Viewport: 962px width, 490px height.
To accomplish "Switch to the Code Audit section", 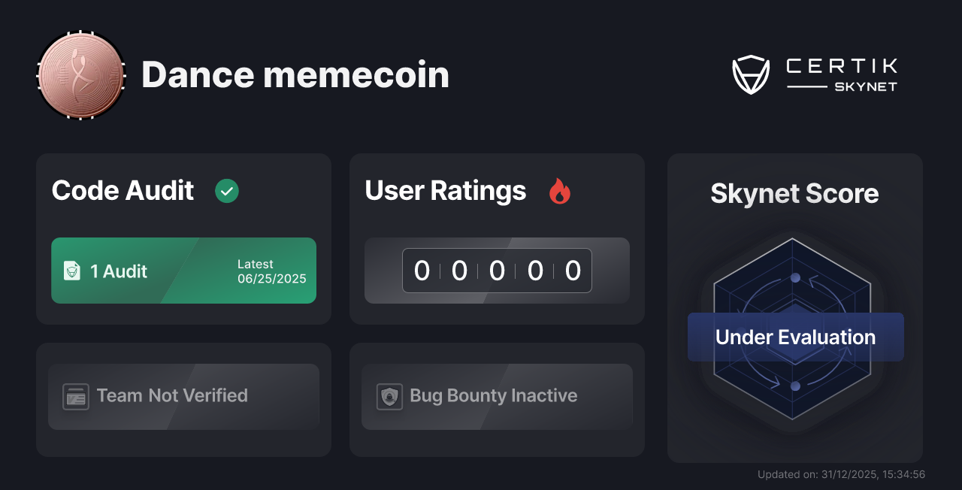I will coord(123,191).
